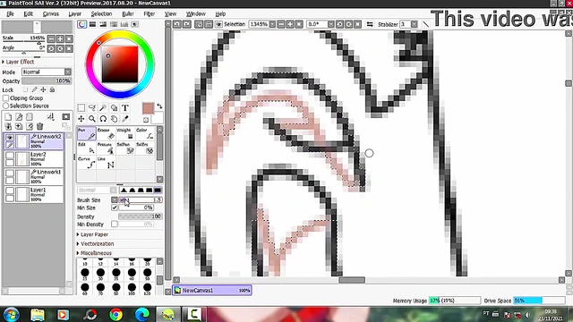Delete the selected layer with trash icon
The image size is (573, 322).
tap(39, 126)
